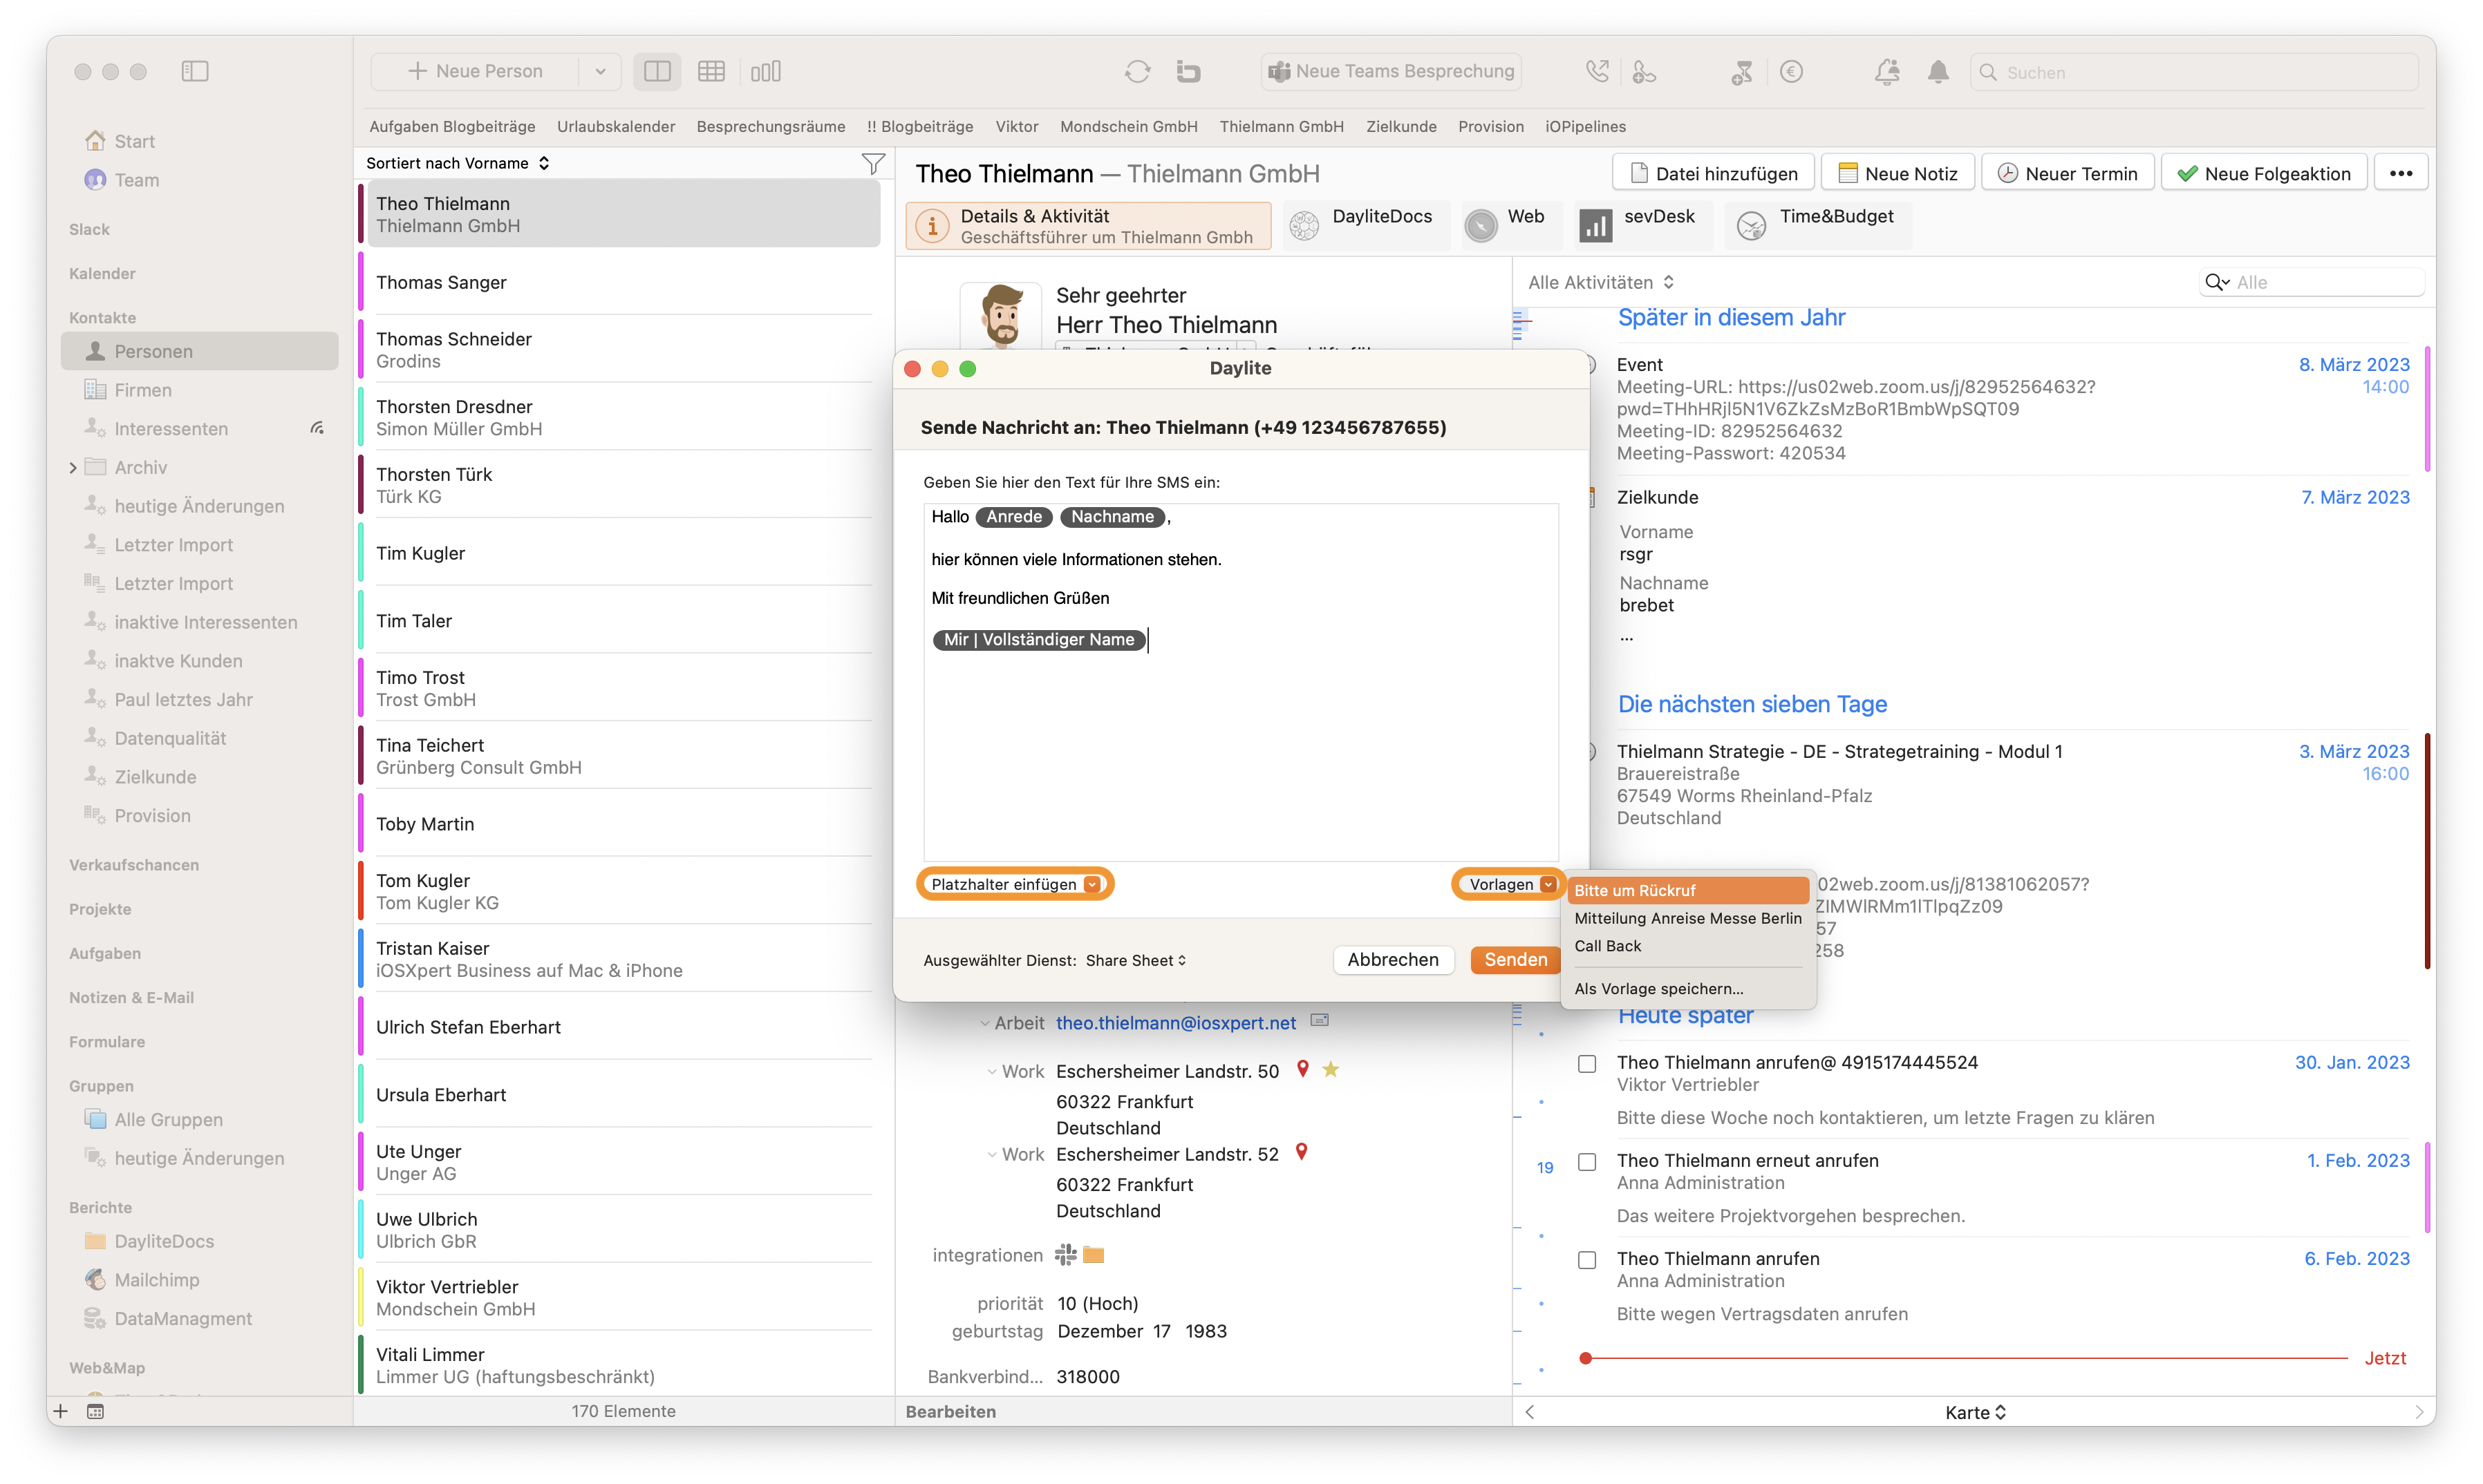
Task: Click in the Suchen search field
Action: pos(2194,72)
